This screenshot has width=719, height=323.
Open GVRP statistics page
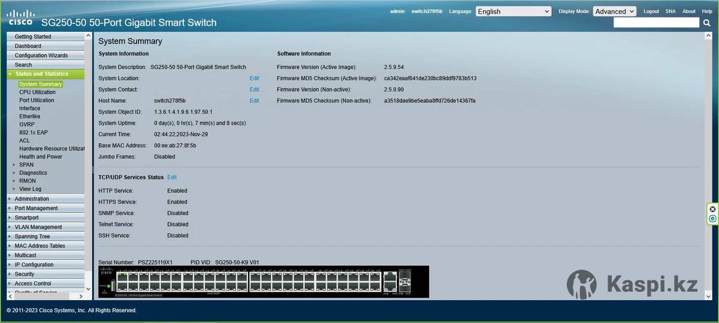(x=27, y=124)
